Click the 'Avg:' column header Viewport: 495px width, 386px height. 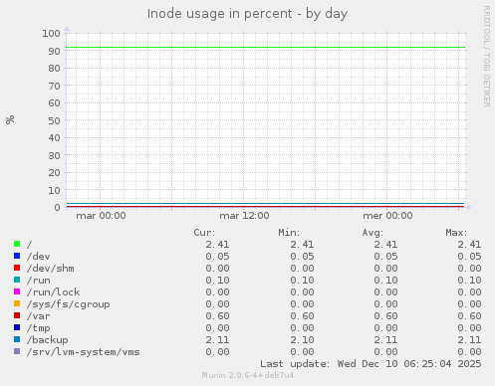[372, 233]
